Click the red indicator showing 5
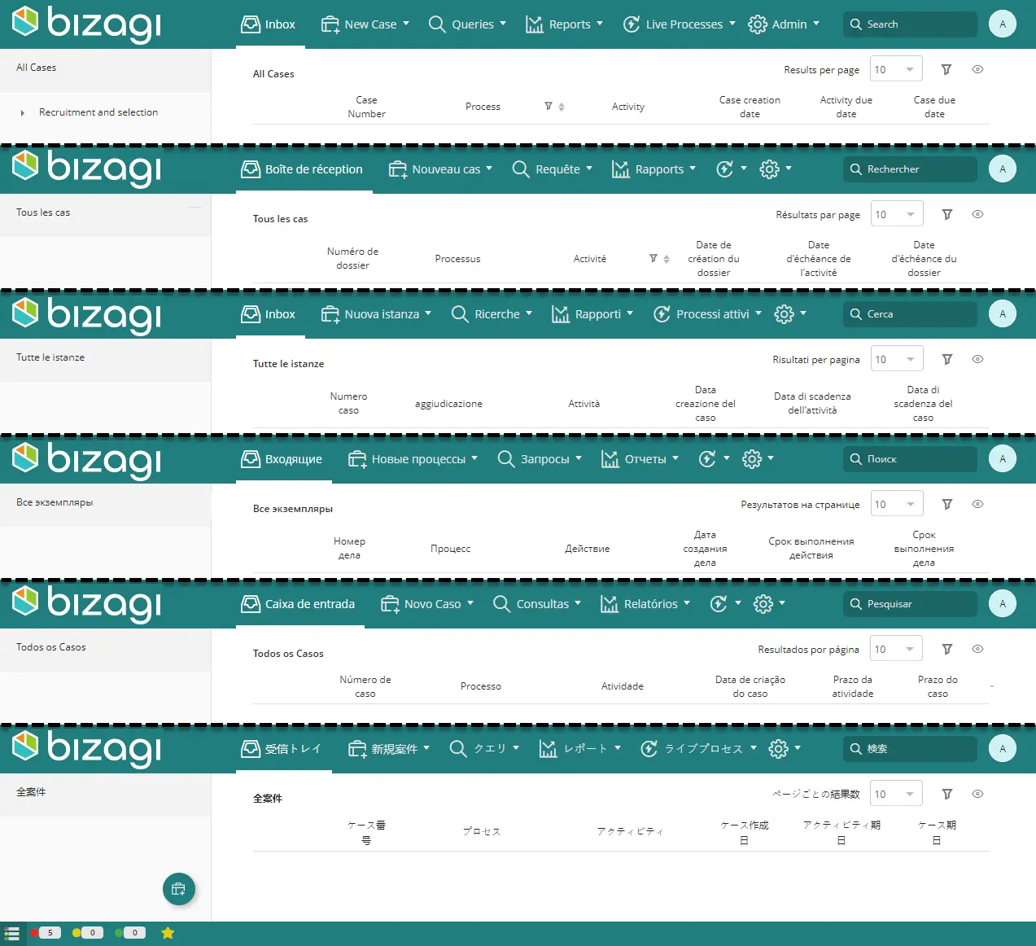Screen dimensions: 1036x946 coord(46,933)
